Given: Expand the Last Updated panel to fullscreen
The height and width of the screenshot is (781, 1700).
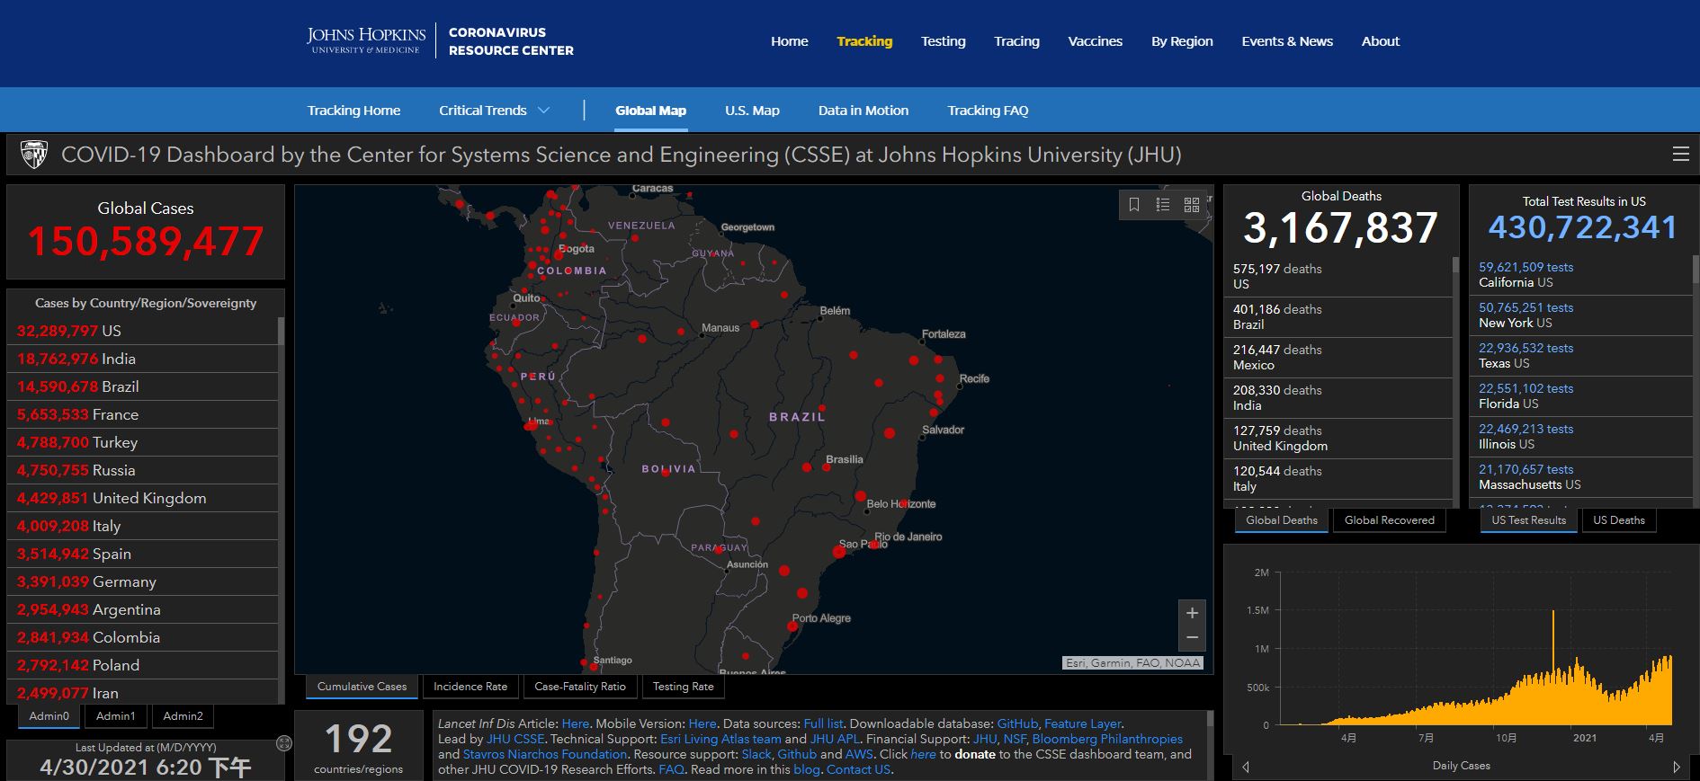Looking at the screenshot, I should 284,743.
